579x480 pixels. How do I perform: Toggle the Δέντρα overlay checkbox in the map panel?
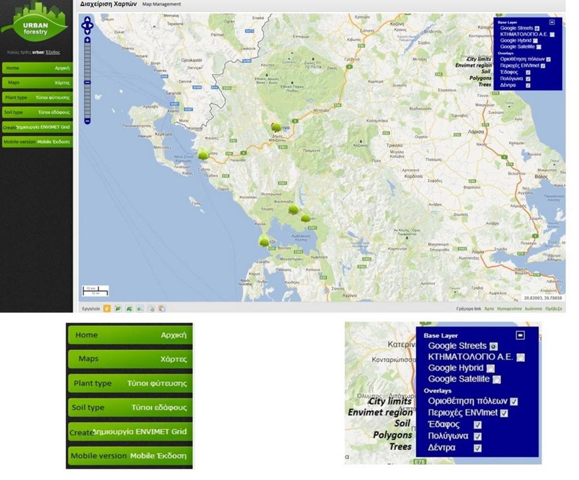pyautogui.click(x=528, y=85)
